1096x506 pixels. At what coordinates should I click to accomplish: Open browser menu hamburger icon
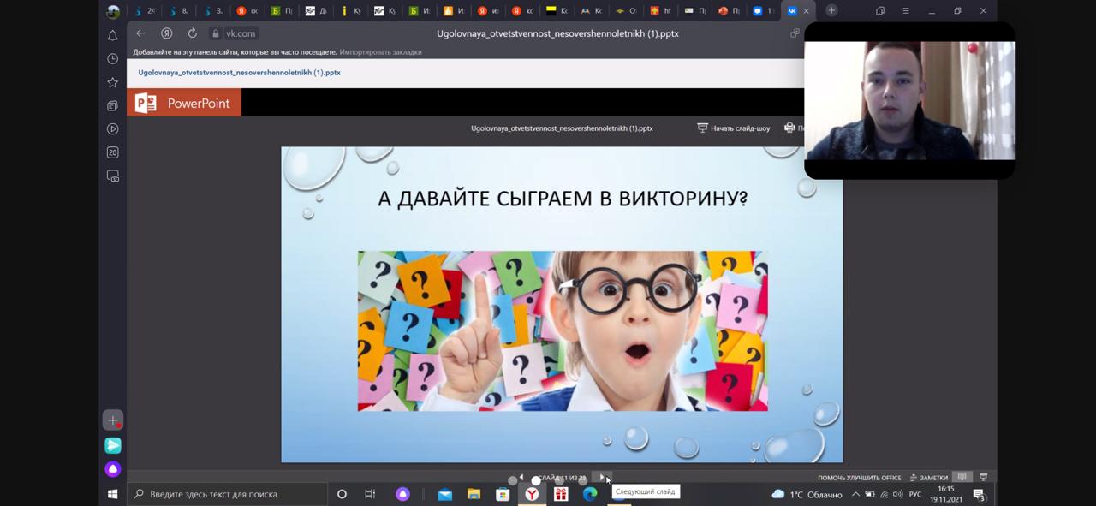pyautogui.click(x=906, y=11)
